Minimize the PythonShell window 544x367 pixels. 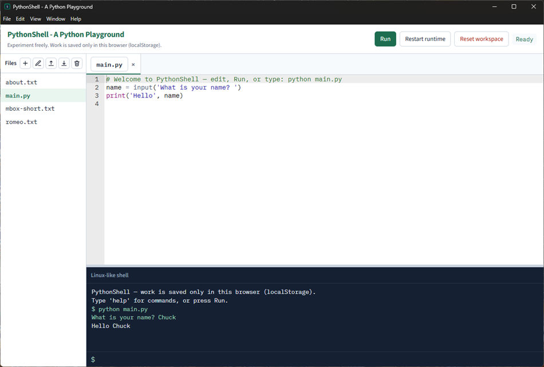494,7
